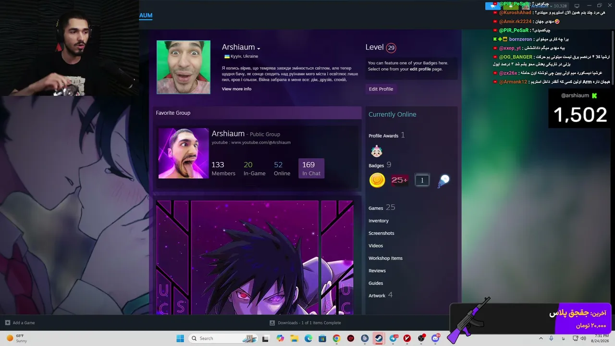Open the Windows Start menu
The width and height of the screenshot is (615, 346).
pos(180,338)
